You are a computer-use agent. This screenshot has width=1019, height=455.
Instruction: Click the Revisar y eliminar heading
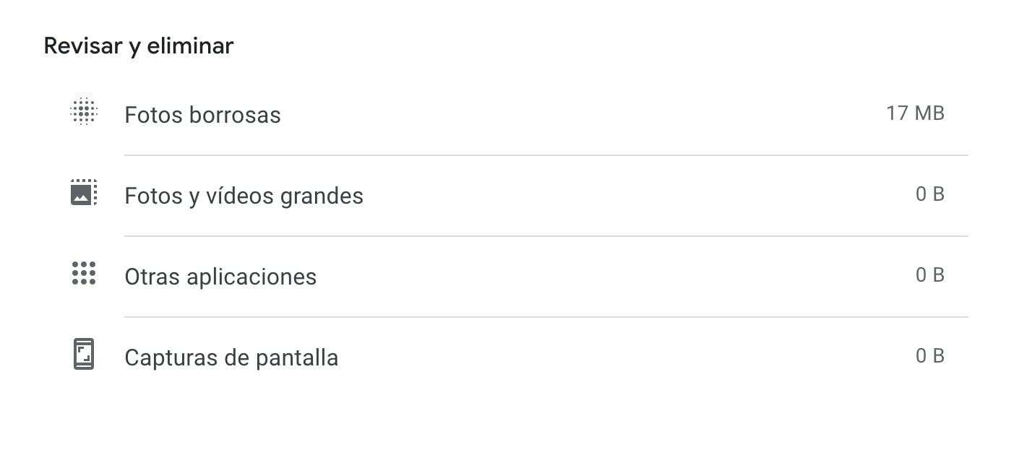coord(139,45)
